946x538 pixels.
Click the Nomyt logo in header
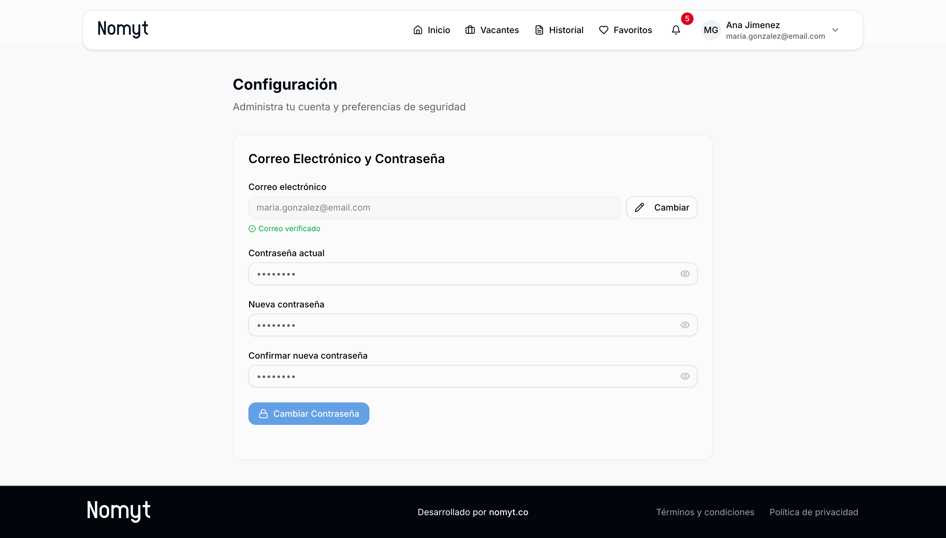pos(122,29)
